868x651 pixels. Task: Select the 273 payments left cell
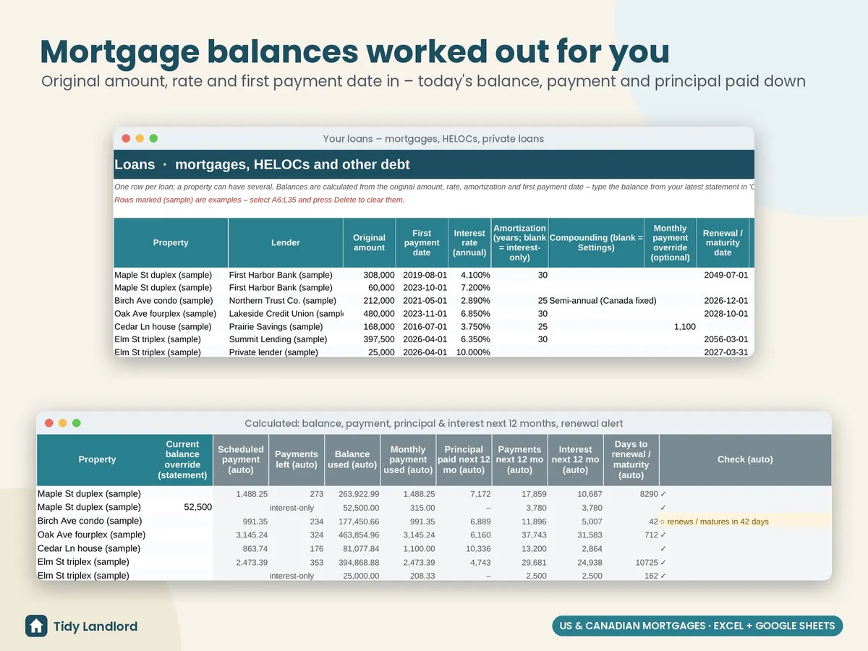[297, 494]
